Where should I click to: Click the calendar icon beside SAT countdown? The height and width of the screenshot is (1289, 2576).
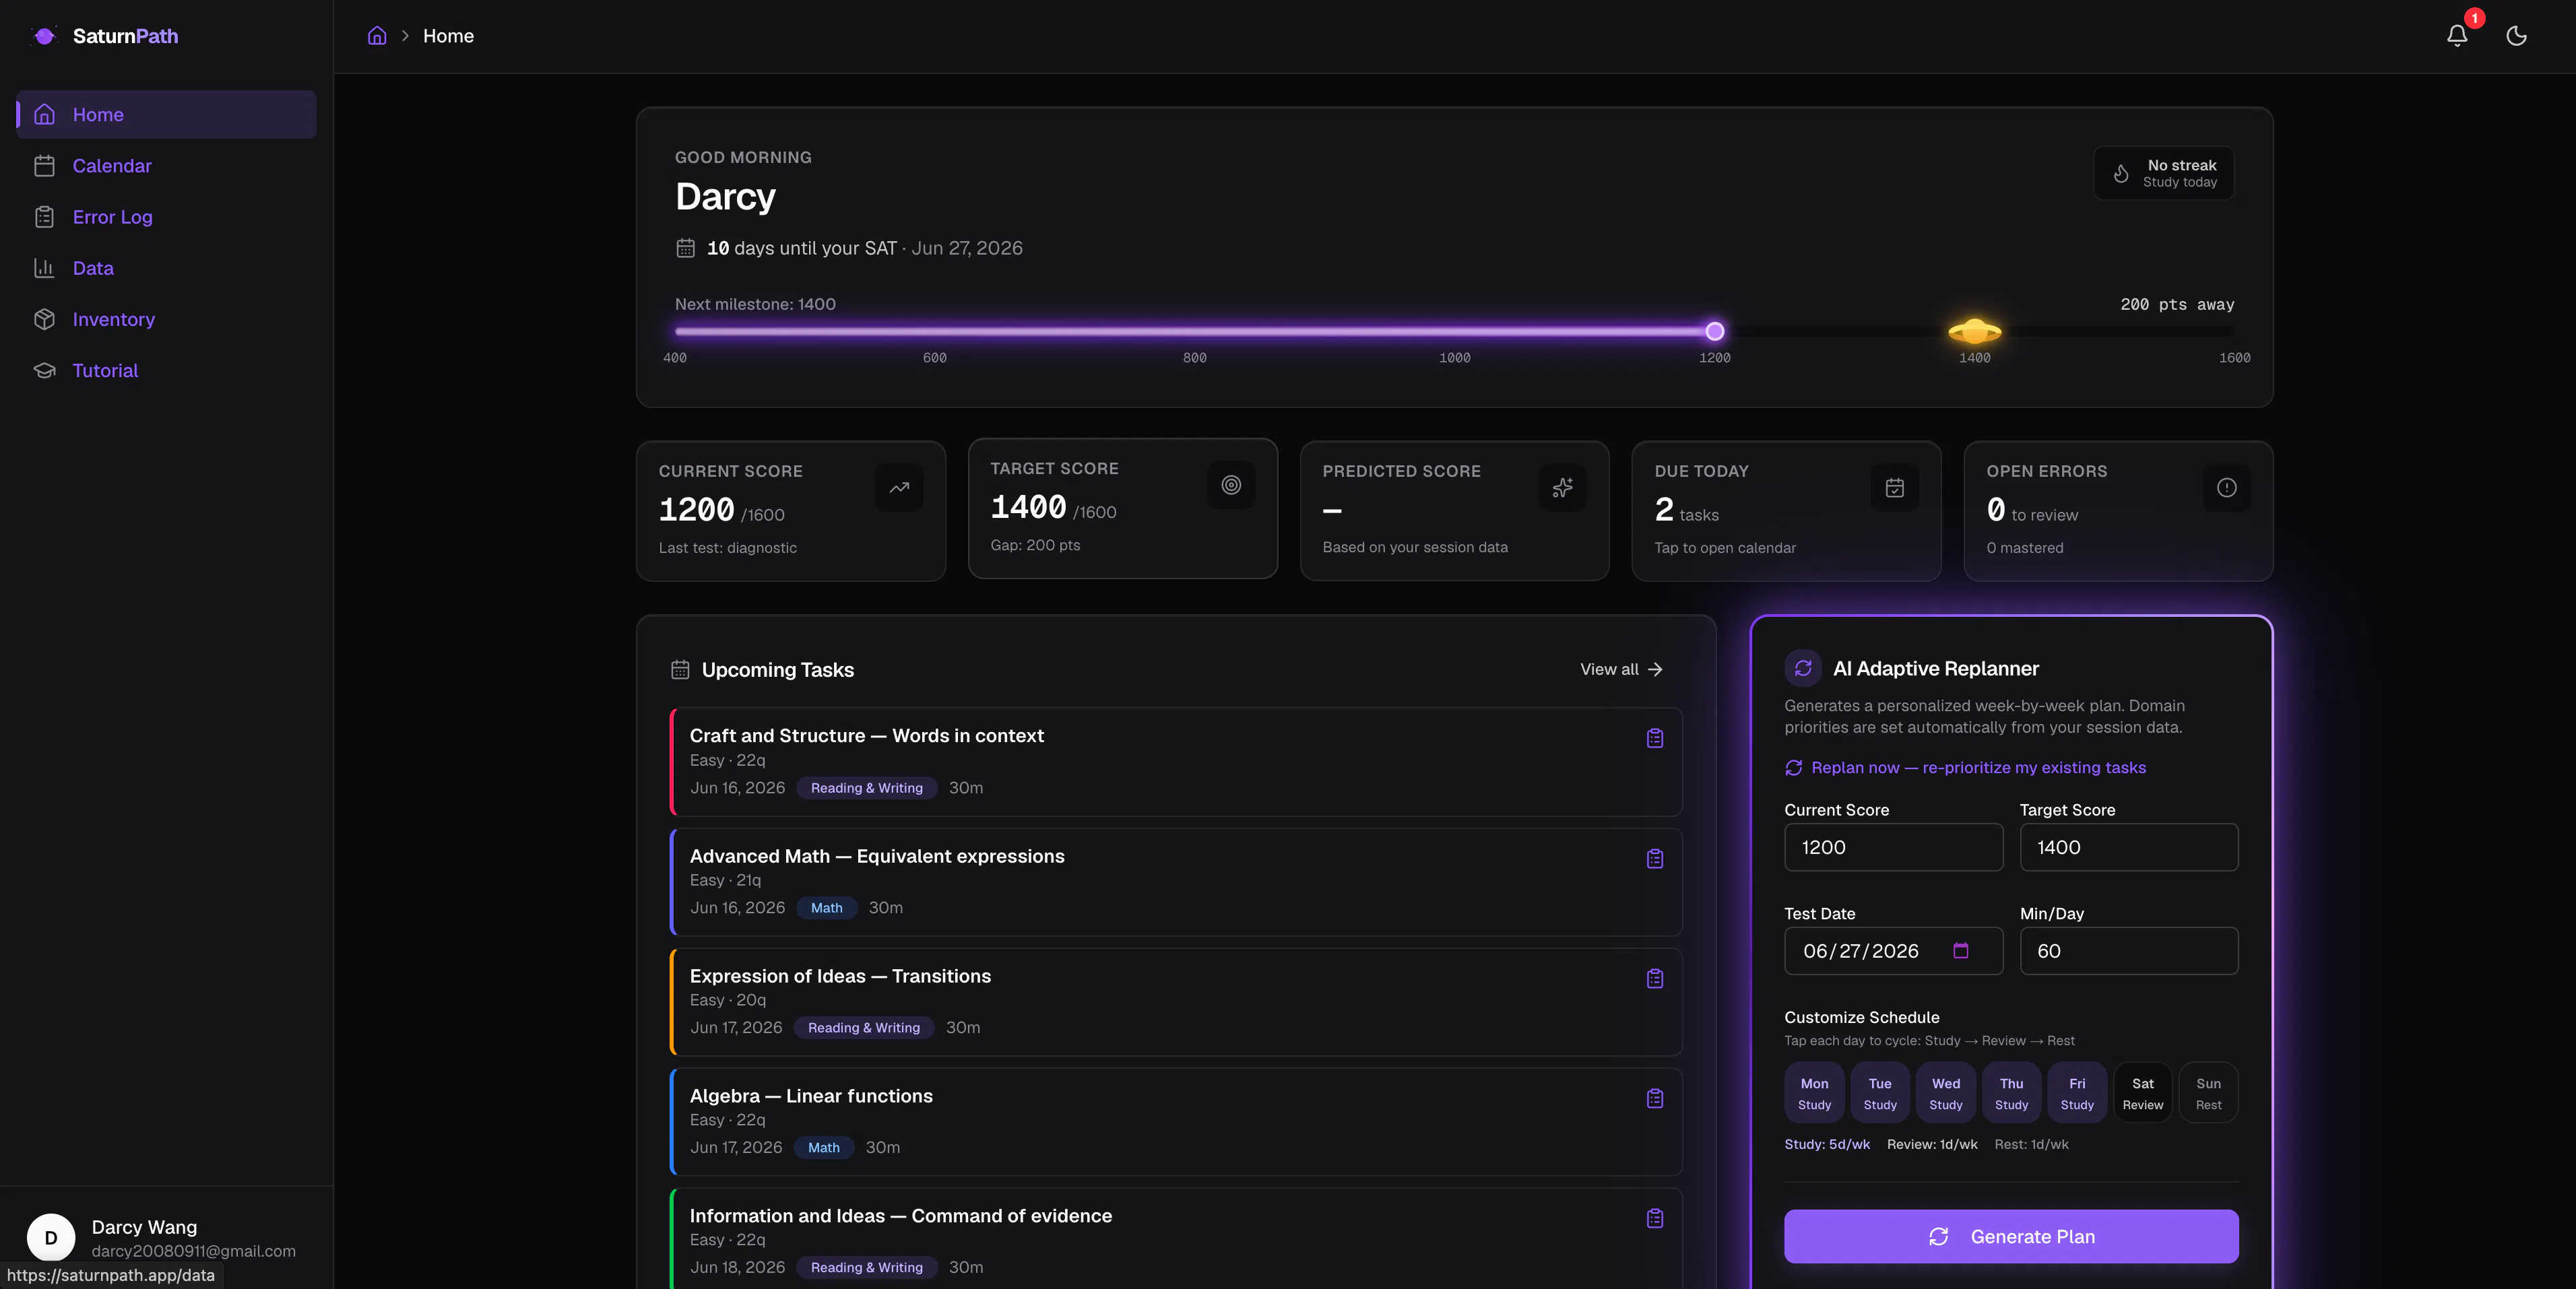pos(685,248)
